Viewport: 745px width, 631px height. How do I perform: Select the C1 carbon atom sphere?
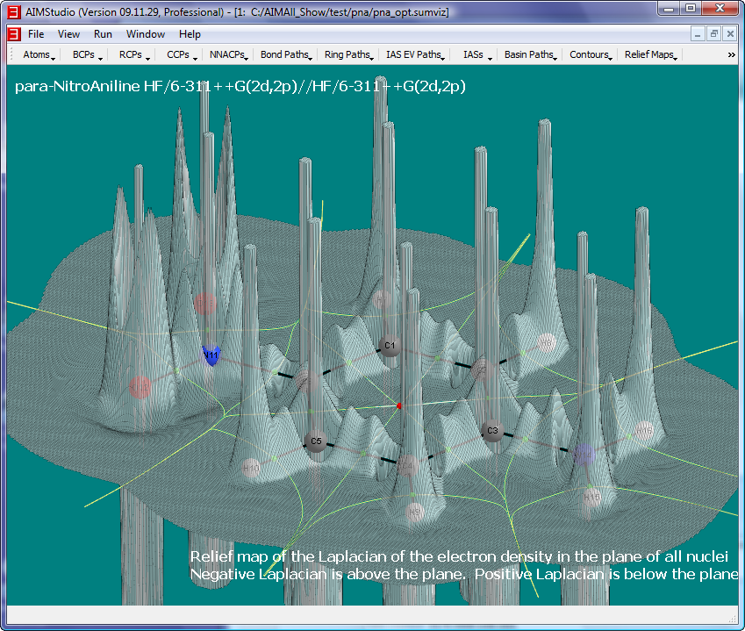[x=390, y=346]
